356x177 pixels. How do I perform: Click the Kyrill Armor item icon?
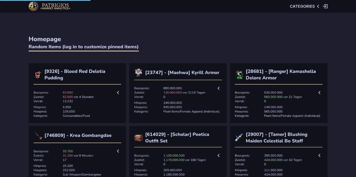(x=138, y=72)
